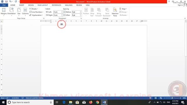Adjust the Indent Left spinner arrows

point(62,12)
